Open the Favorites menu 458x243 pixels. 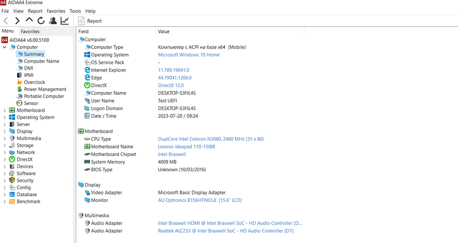pos(56,11)
